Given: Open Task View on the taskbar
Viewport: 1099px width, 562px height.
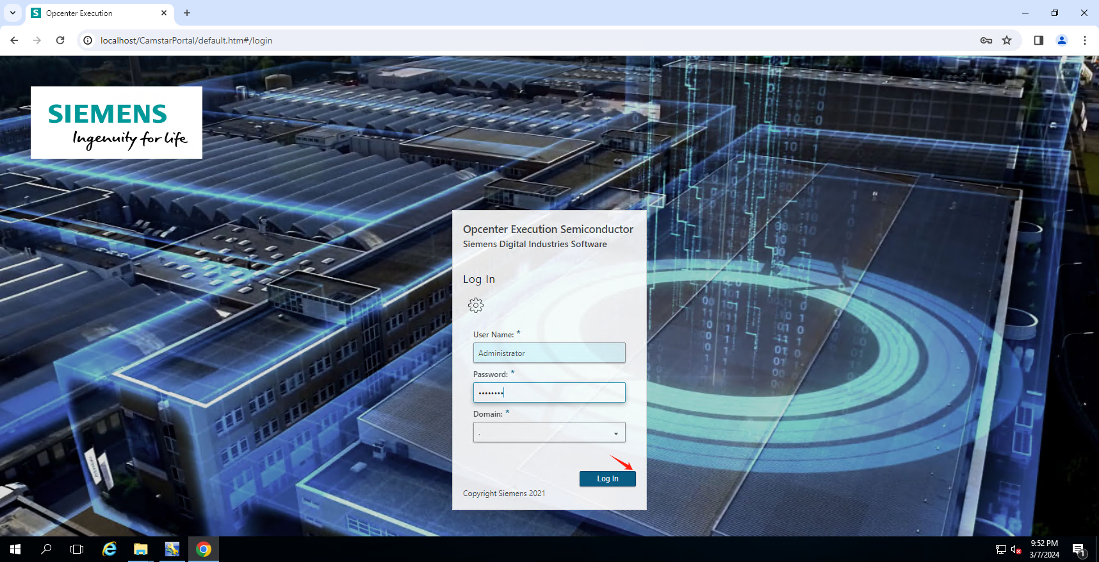Looking at the screenshot, I should (77, 549).
